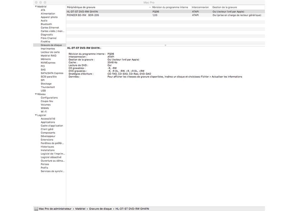This screenshot has width=298, height=211.
Task: Collapse the Réseau section triangle
Action: point(36,94)
